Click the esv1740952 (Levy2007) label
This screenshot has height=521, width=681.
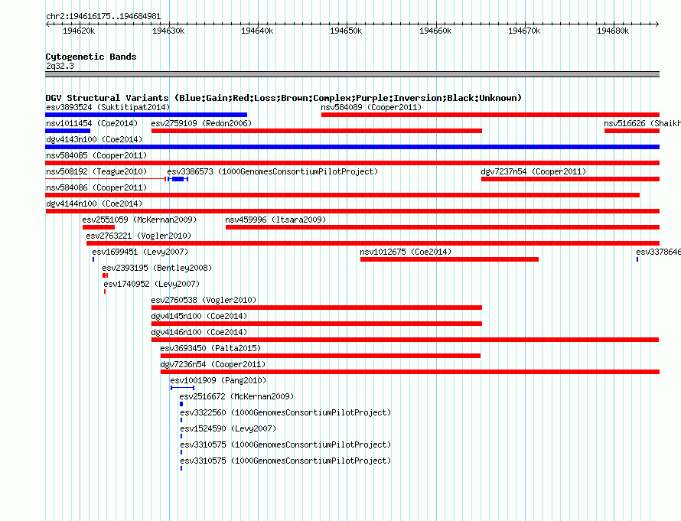pos(152,284)
